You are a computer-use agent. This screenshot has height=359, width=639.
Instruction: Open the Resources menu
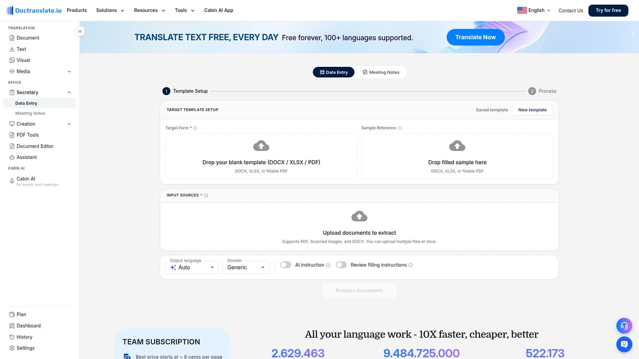click(x=150, y=10)
